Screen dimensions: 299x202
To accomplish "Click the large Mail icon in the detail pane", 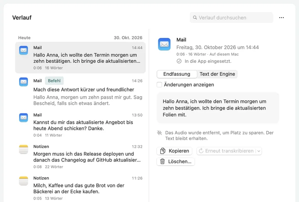I will coord(164,44).
